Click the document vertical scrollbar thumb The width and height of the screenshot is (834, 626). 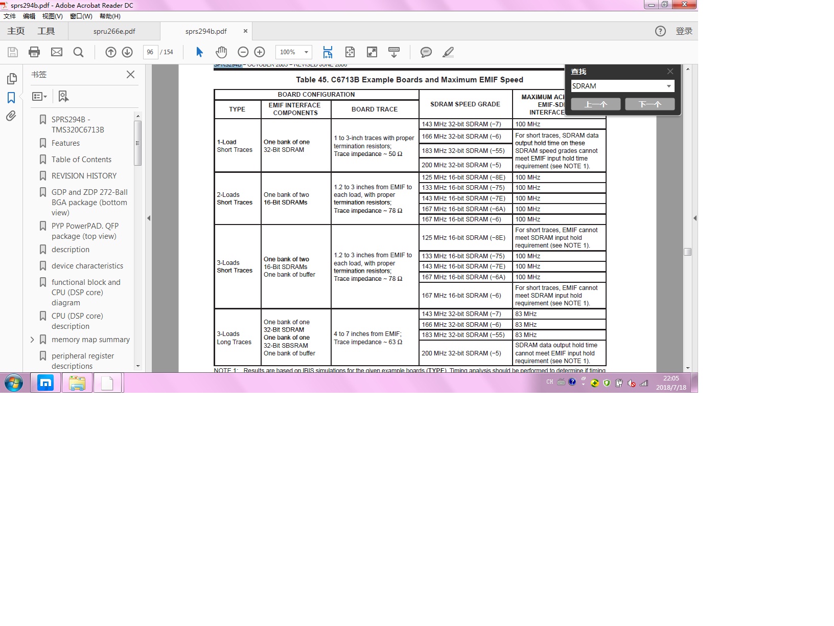688,252
